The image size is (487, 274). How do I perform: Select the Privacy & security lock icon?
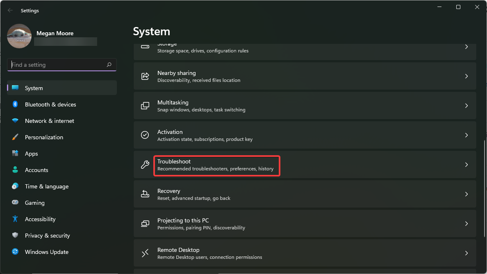click(x=15, y=236)
